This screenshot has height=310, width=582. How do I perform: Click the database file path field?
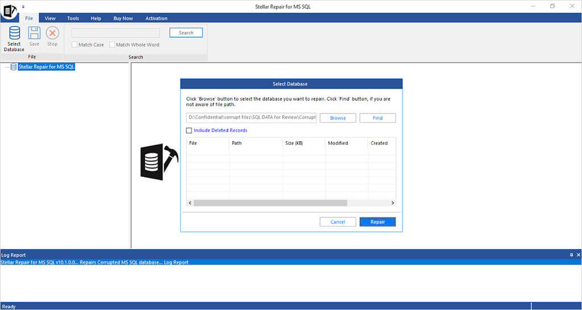251,118
